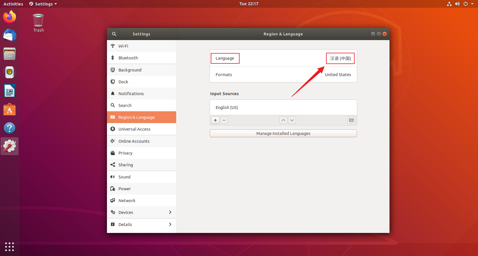Open Sound settings panel
The width and height of the screenshot is (478, 256).
142,177
